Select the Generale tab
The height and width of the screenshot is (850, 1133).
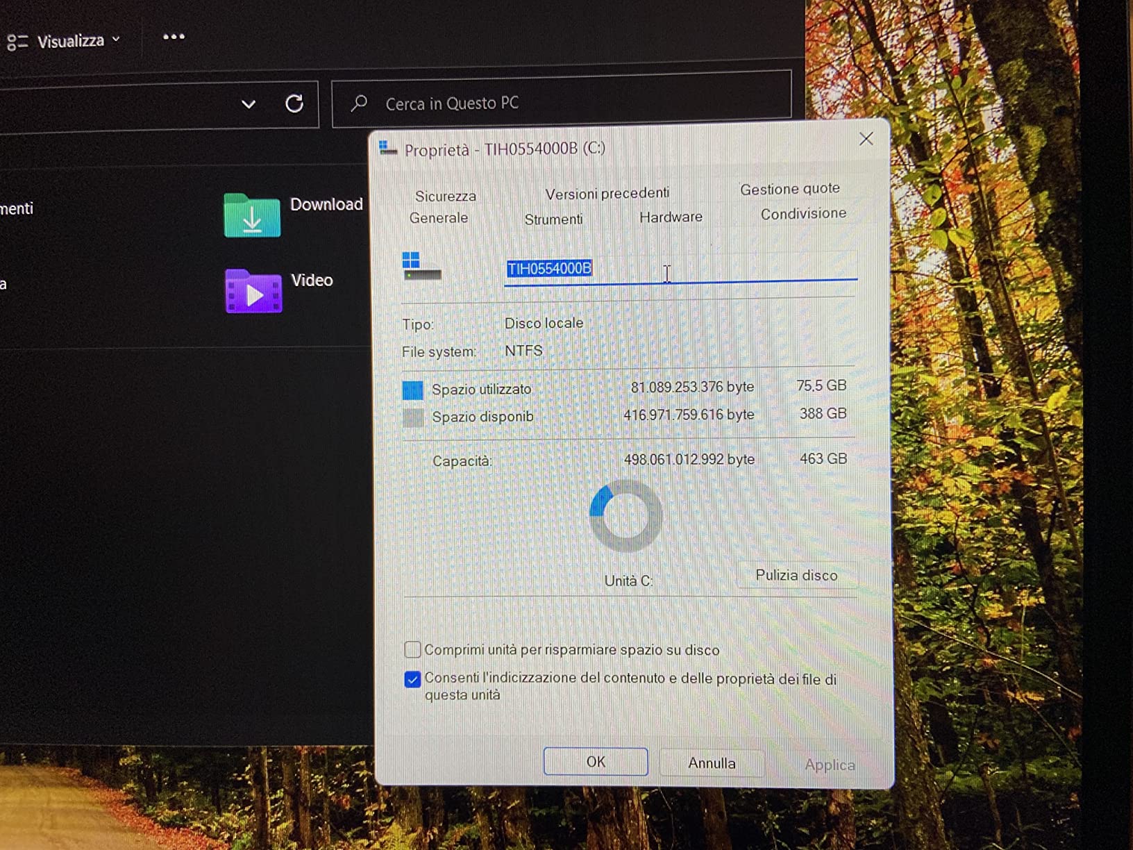tap(439, 218)
